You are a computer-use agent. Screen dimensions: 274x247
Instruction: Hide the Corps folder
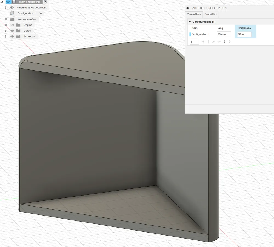(x=12, y=31)
